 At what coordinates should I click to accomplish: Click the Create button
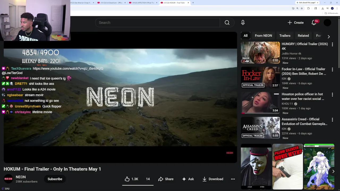click(x=295, y=23)
